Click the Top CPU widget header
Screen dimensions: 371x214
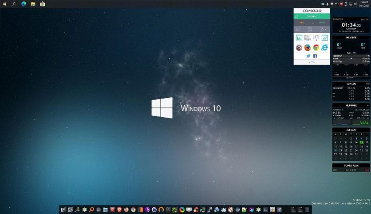[x=351, y=84]
